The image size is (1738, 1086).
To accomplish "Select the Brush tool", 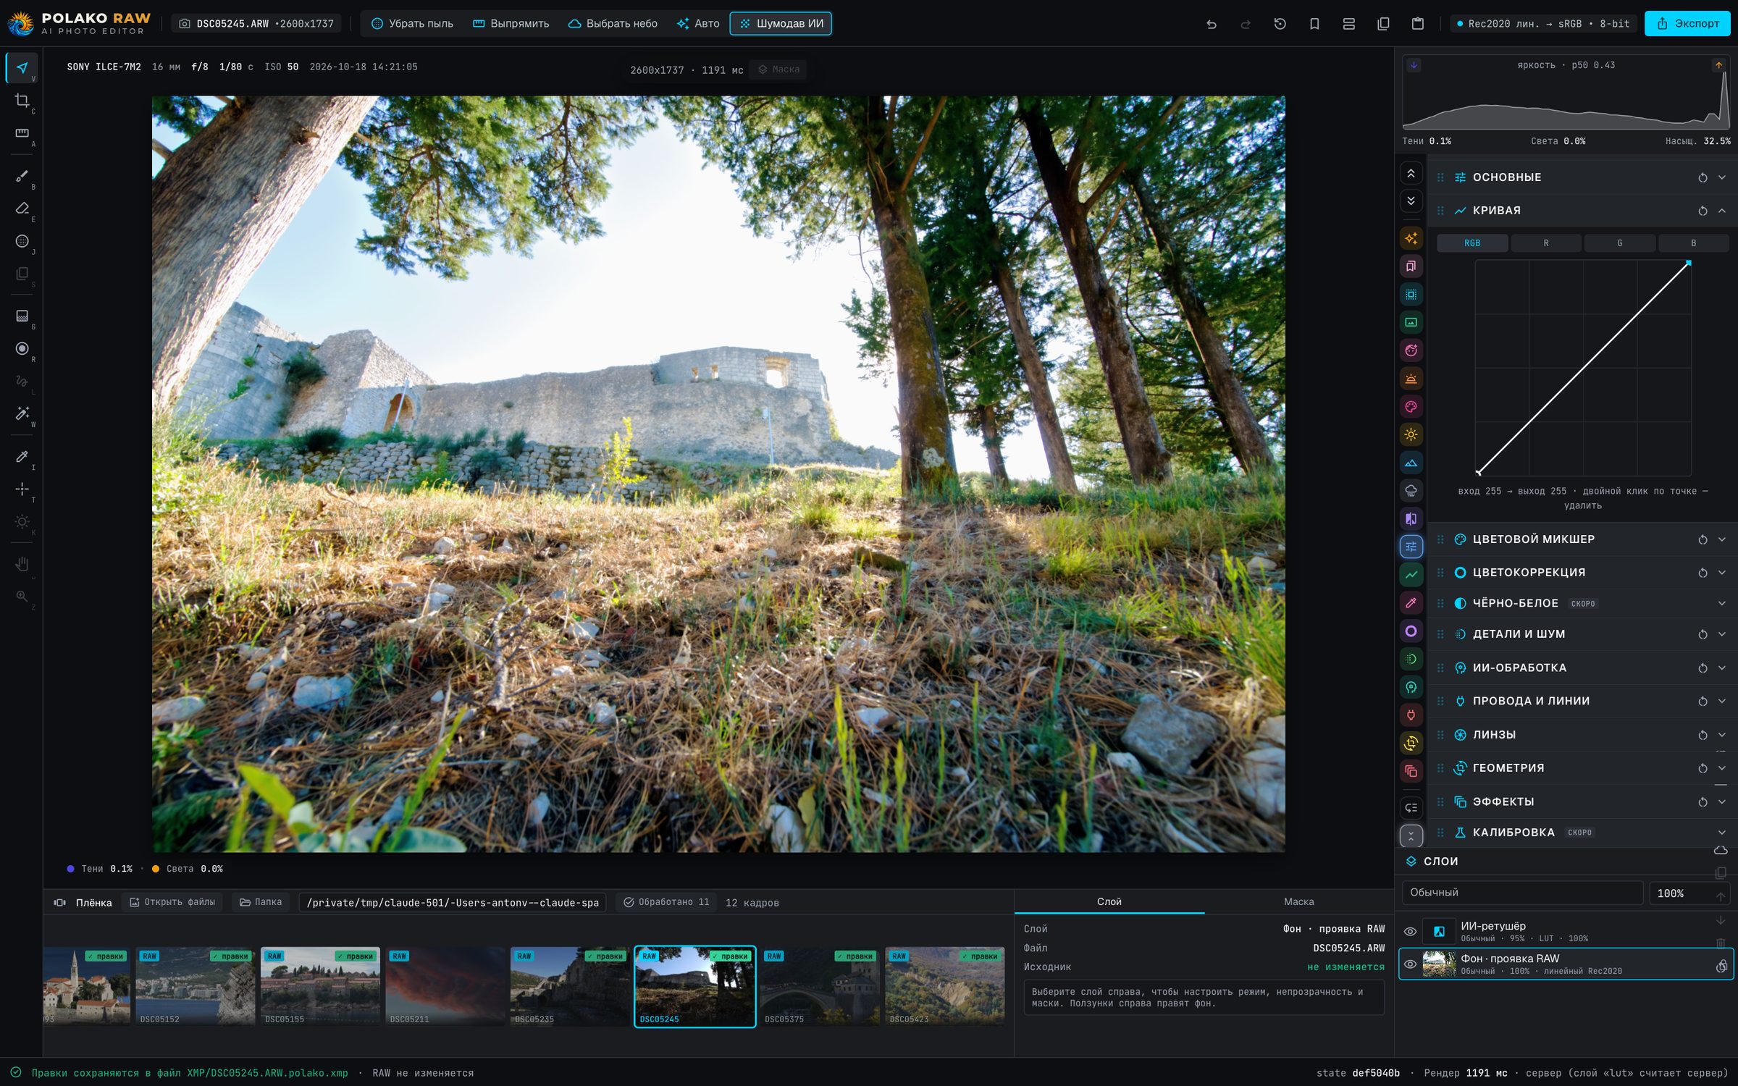I will tap(22, 176).
